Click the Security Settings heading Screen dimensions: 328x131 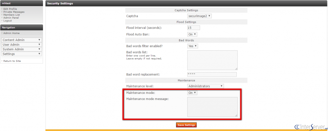[60, 4]
